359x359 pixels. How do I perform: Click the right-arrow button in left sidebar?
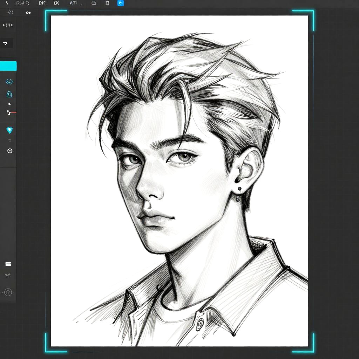tap(6, 43)
